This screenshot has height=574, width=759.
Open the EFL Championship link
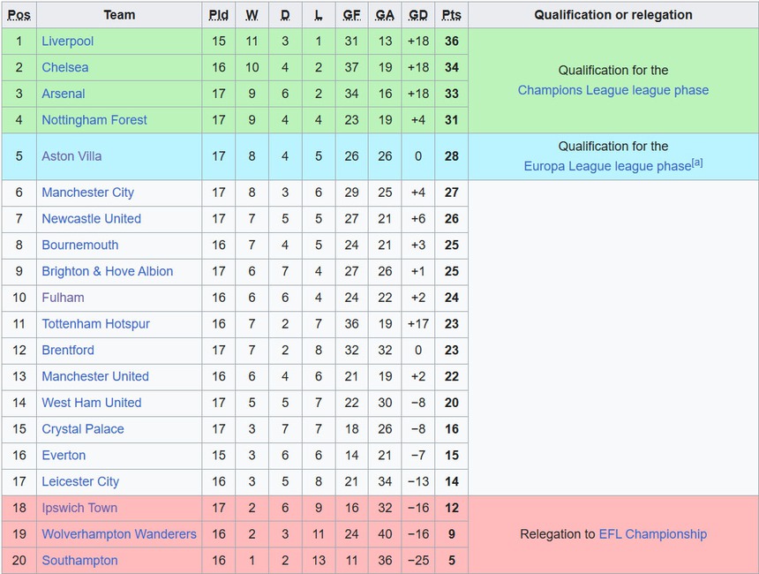point(652,534)
